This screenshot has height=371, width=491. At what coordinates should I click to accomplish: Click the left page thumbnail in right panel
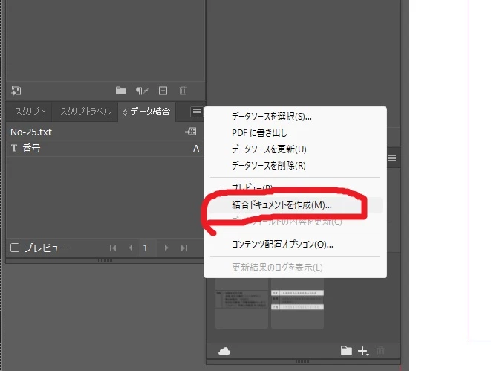[241, 304]
